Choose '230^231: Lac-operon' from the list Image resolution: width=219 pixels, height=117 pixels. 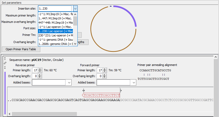click(x=56, y=35)
